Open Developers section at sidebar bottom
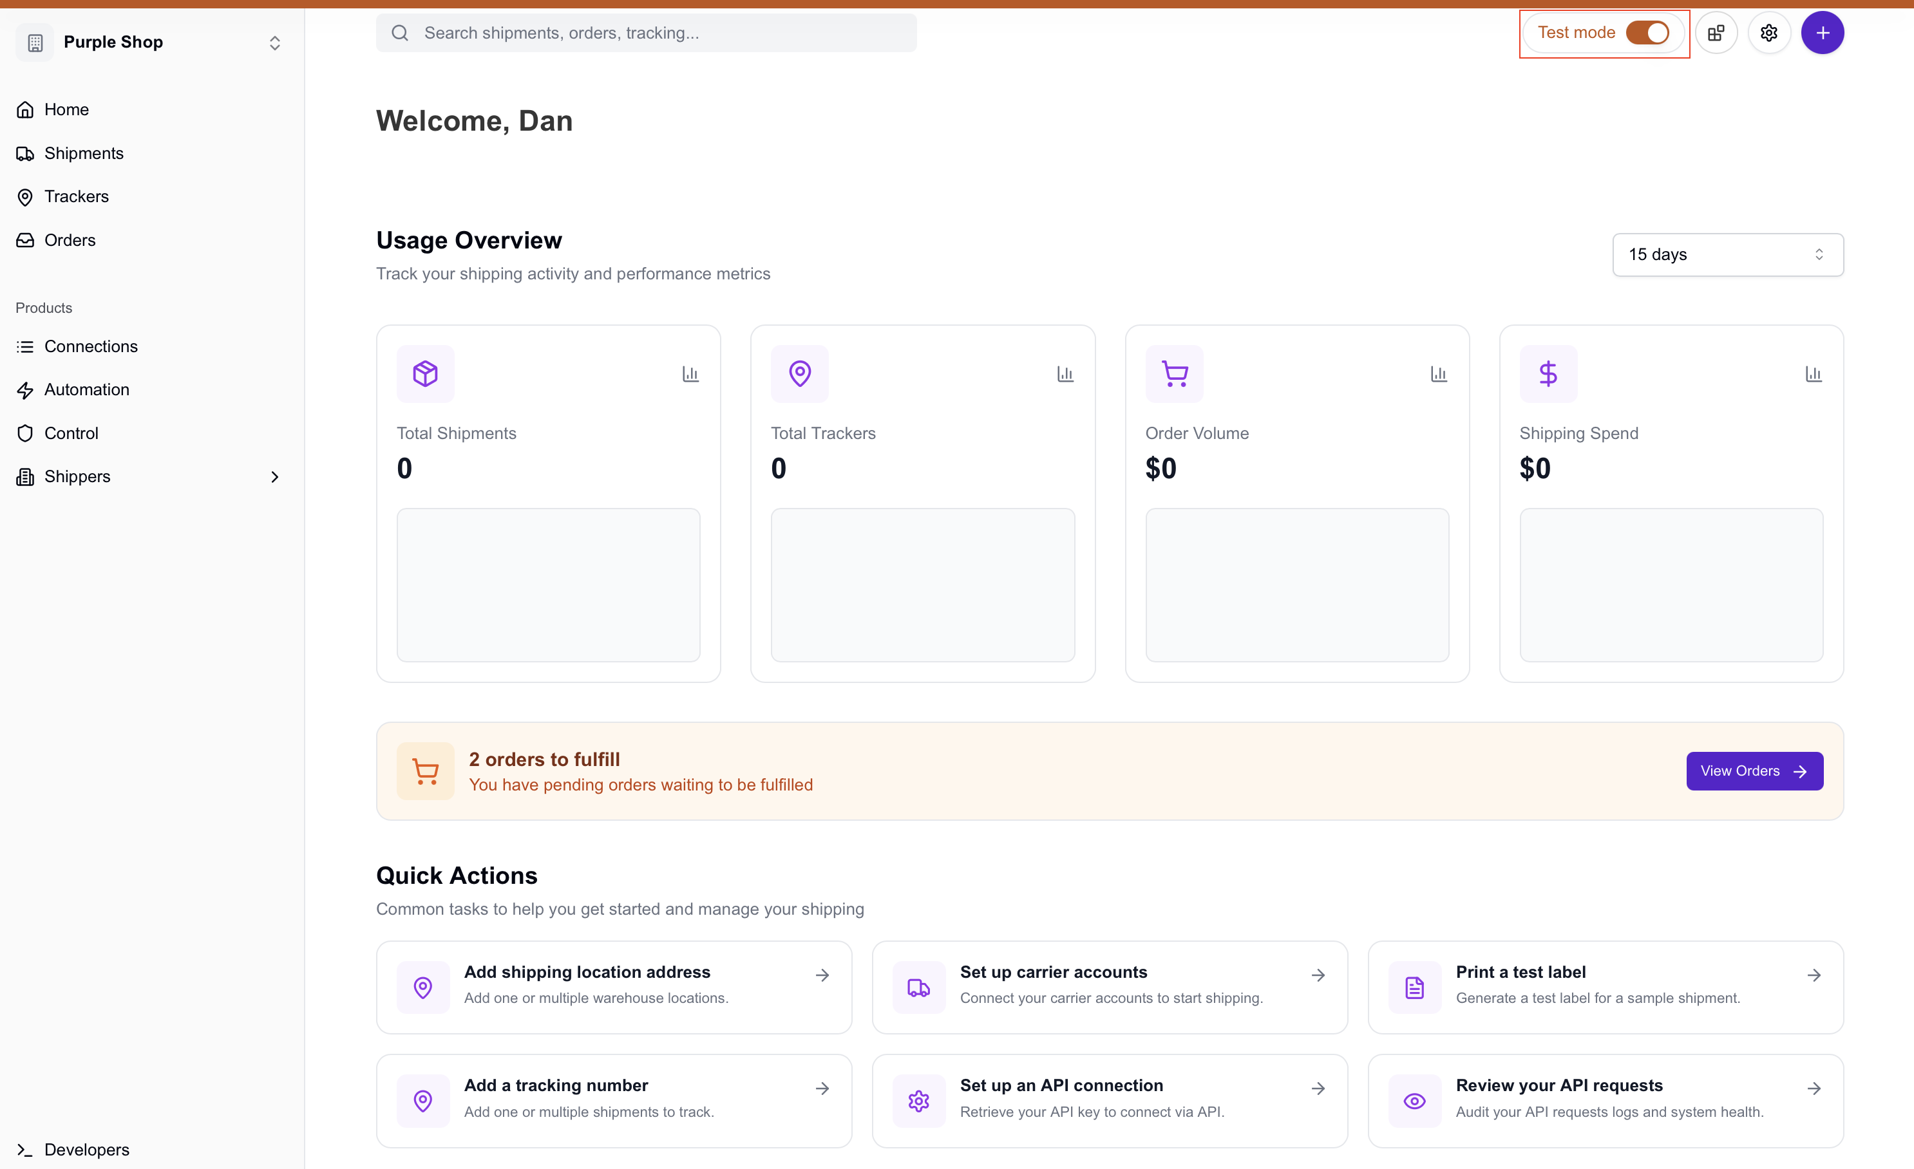Viewport: 1914px width, 1169px height. (86, 1150)
